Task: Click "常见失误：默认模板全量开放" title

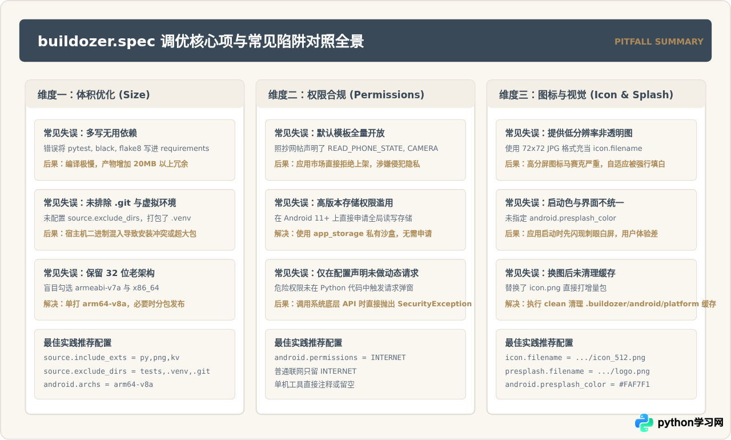Action: point(330,133)
